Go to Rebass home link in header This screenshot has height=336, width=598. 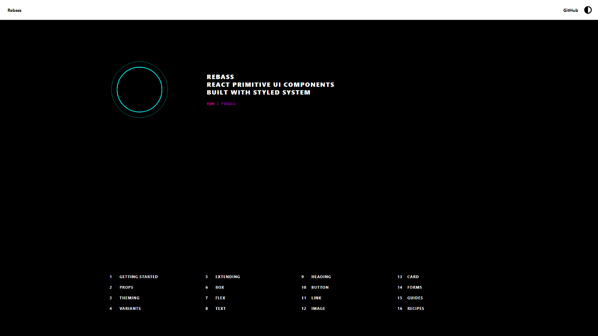[x=15, y=10]
